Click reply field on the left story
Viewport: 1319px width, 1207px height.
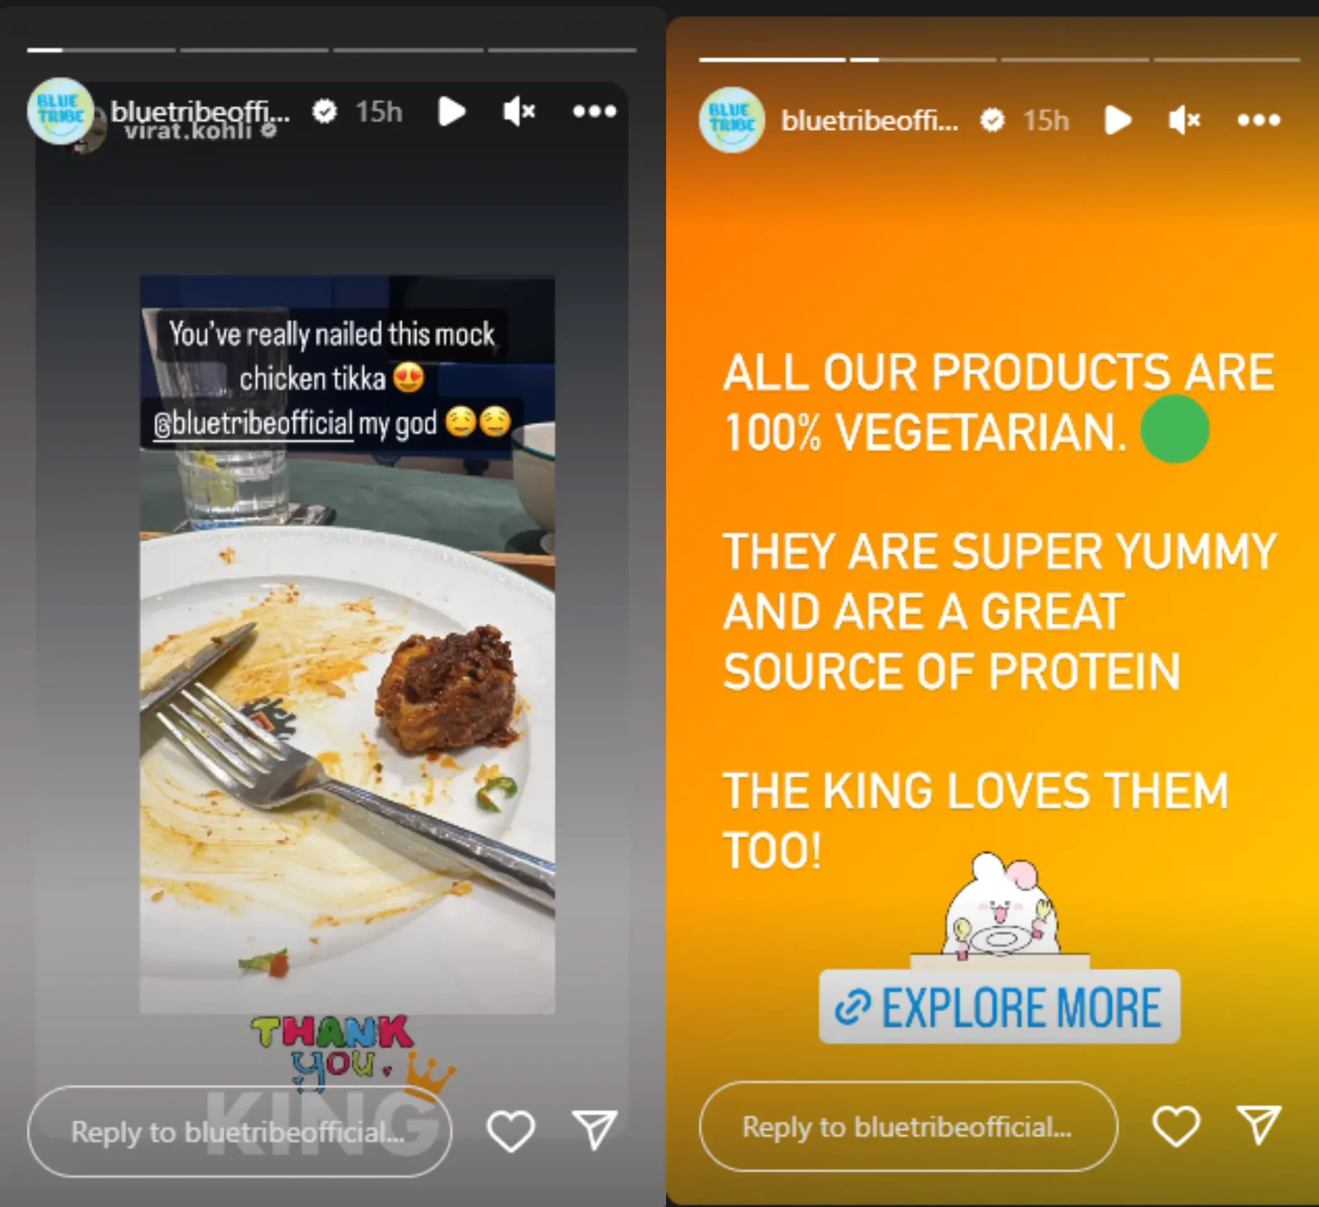tap(239, 1132)
